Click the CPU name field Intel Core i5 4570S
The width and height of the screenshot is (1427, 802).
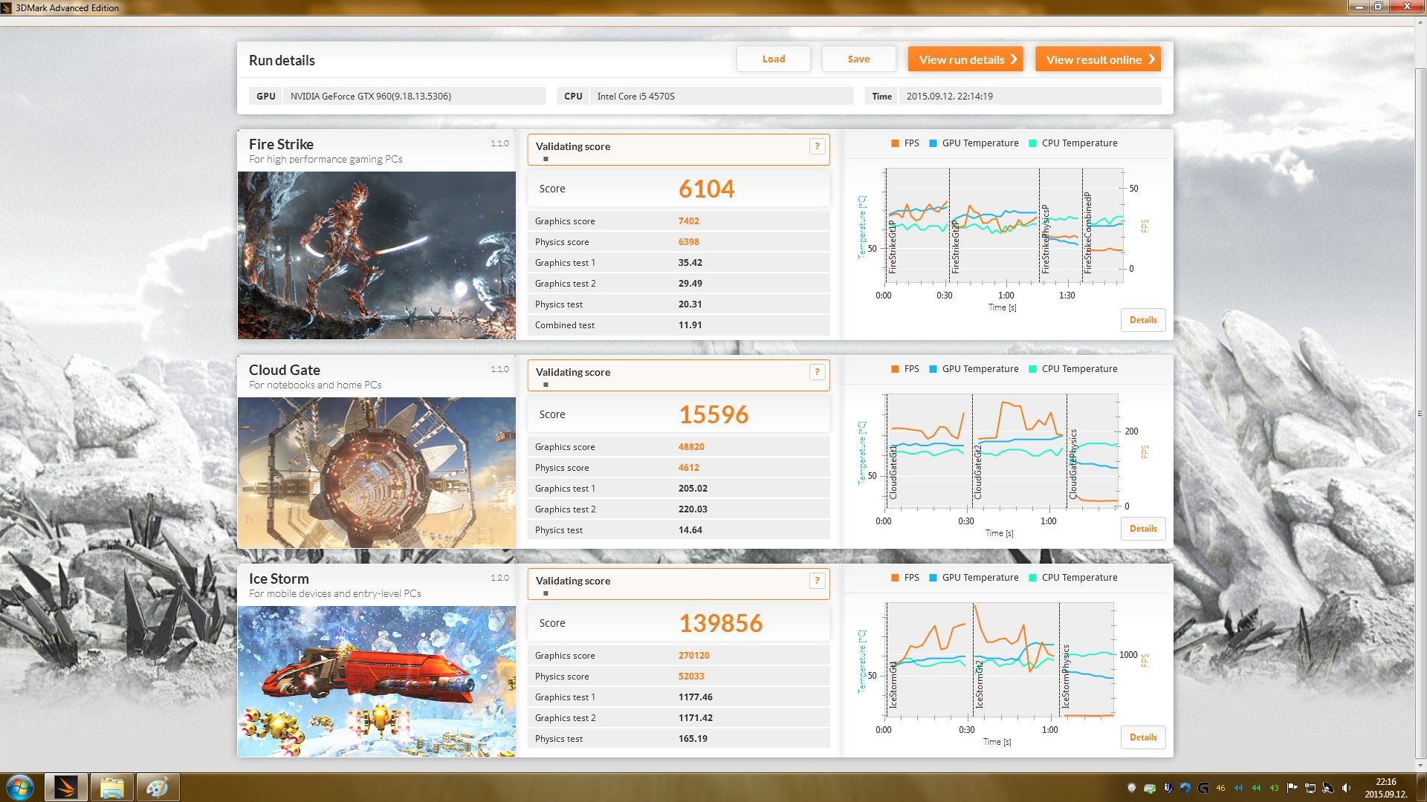(721, 96)
